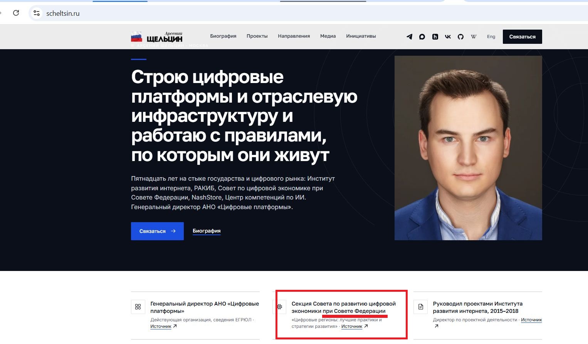The height and width of the screenshot is (344, 588).
Task: Switch site language with the Eng link
Action: tap(491, 37)
